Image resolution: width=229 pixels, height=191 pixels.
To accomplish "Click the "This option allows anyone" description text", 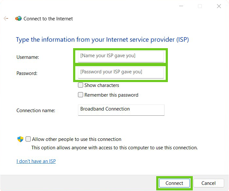I will click(114, 148).
